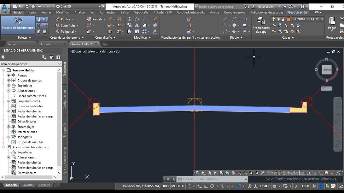Click the search keyword field in title bar
The image size is (344, 193).
click(220, 6)
